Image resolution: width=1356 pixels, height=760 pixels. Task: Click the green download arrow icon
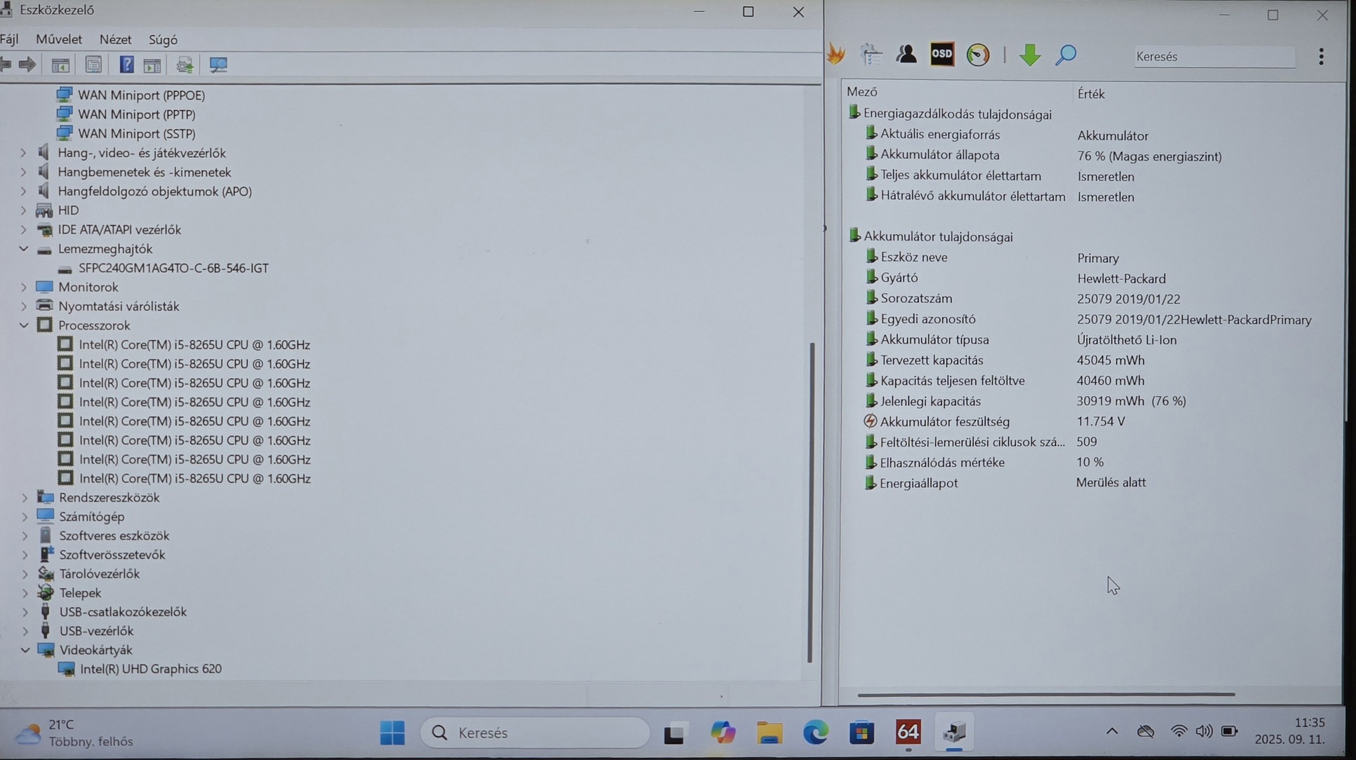click(x=1029, y=55)
